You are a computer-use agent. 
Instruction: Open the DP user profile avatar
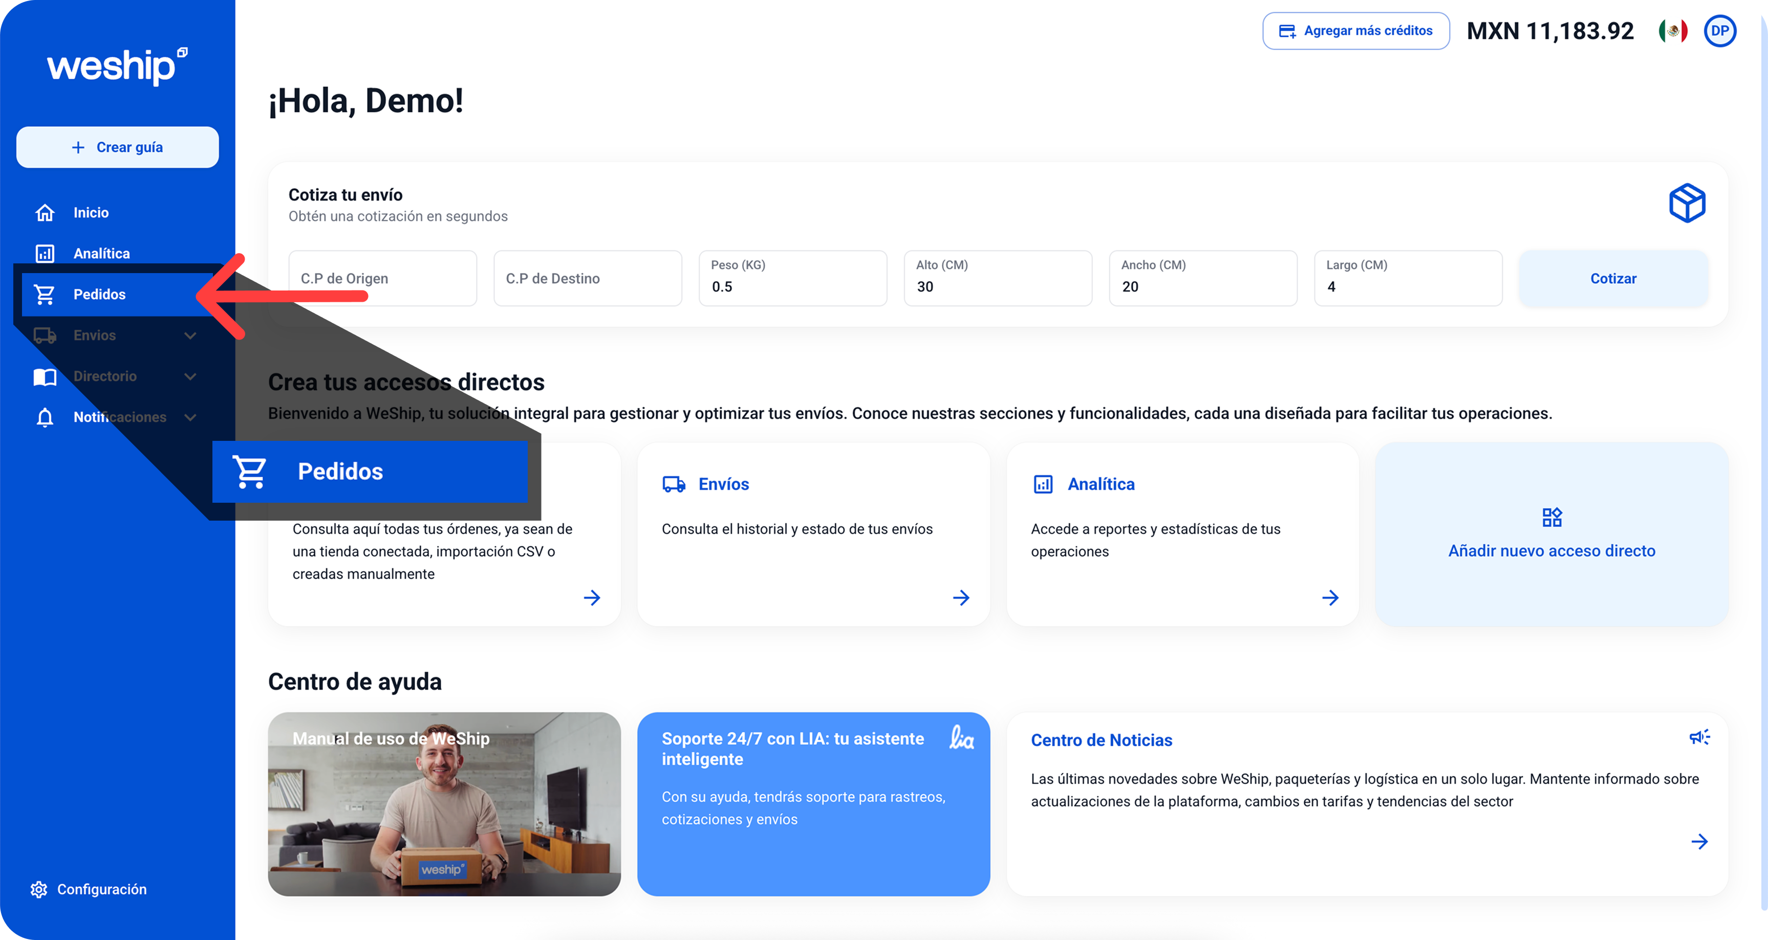coord(1719,31)
